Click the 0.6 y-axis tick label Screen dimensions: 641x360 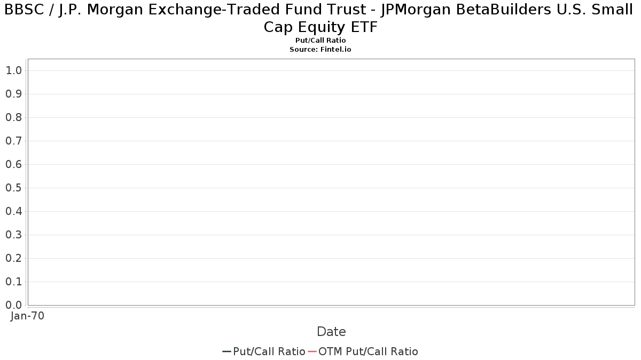click(x=13, y=164)
